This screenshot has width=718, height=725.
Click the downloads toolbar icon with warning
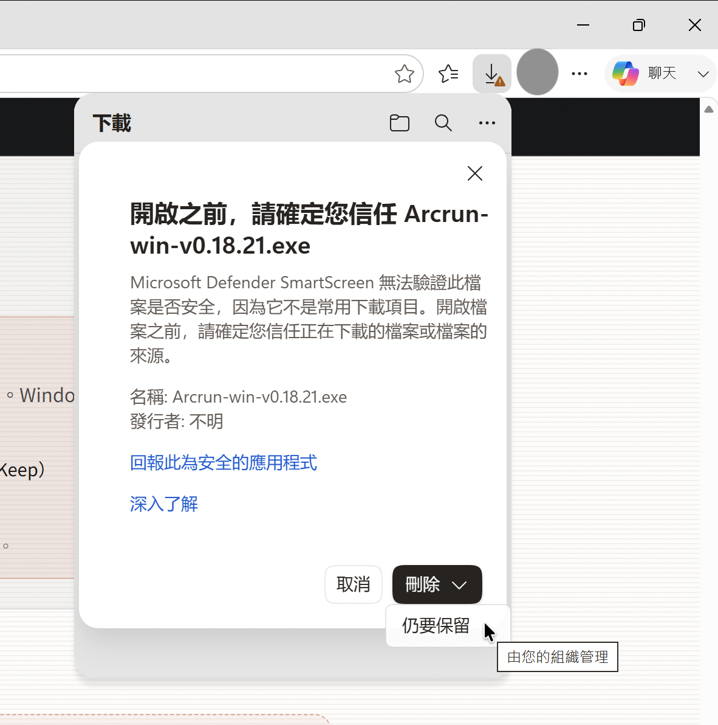492,74
